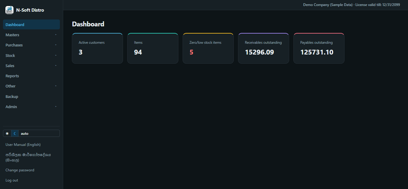Image resolution: width=408 pixels, height=189 pixels.
Task: Expand the Purchases submenu arrow
Action: 56,45
